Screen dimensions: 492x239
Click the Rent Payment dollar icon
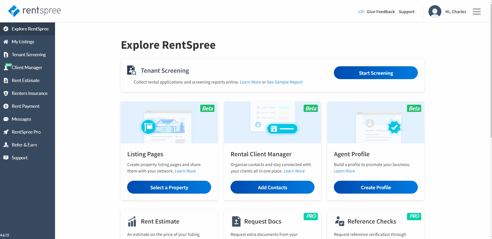point(6,106)
